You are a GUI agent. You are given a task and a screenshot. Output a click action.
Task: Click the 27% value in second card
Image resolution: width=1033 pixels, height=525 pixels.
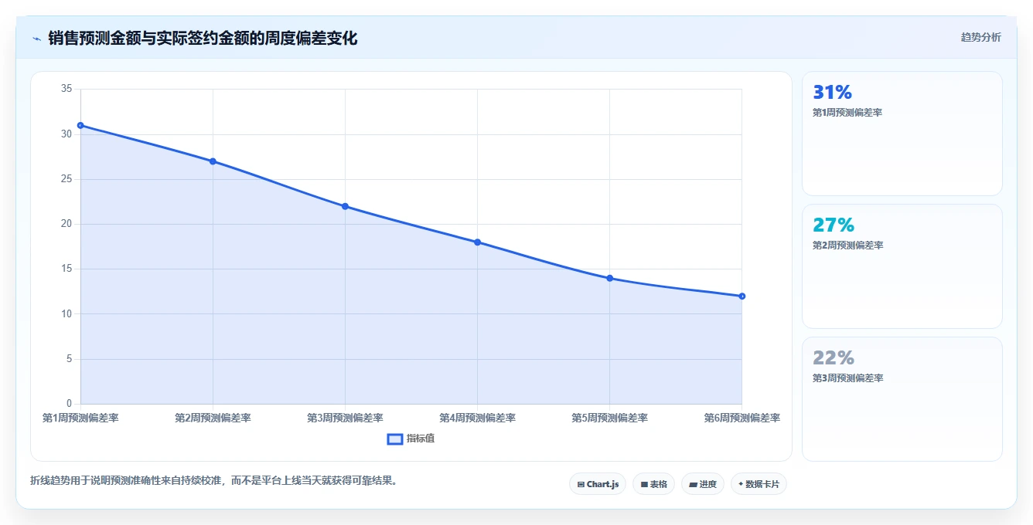(834, 225)
